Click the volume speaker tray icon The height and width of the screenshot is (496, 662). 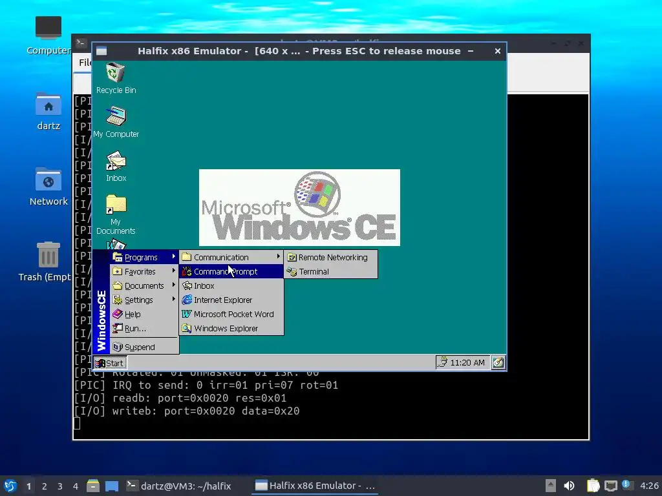click(569, 486)
